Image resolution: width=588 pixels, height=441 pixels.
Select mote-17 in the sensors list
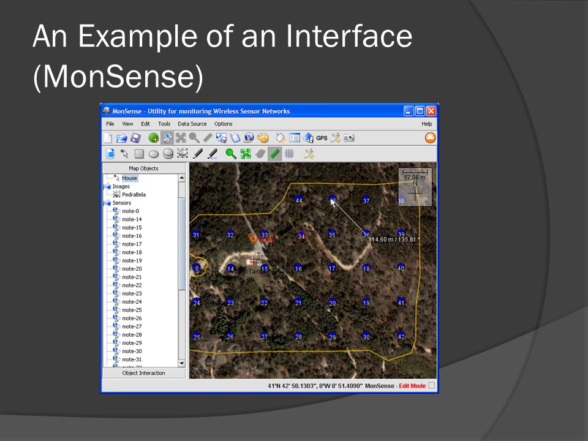132,244
